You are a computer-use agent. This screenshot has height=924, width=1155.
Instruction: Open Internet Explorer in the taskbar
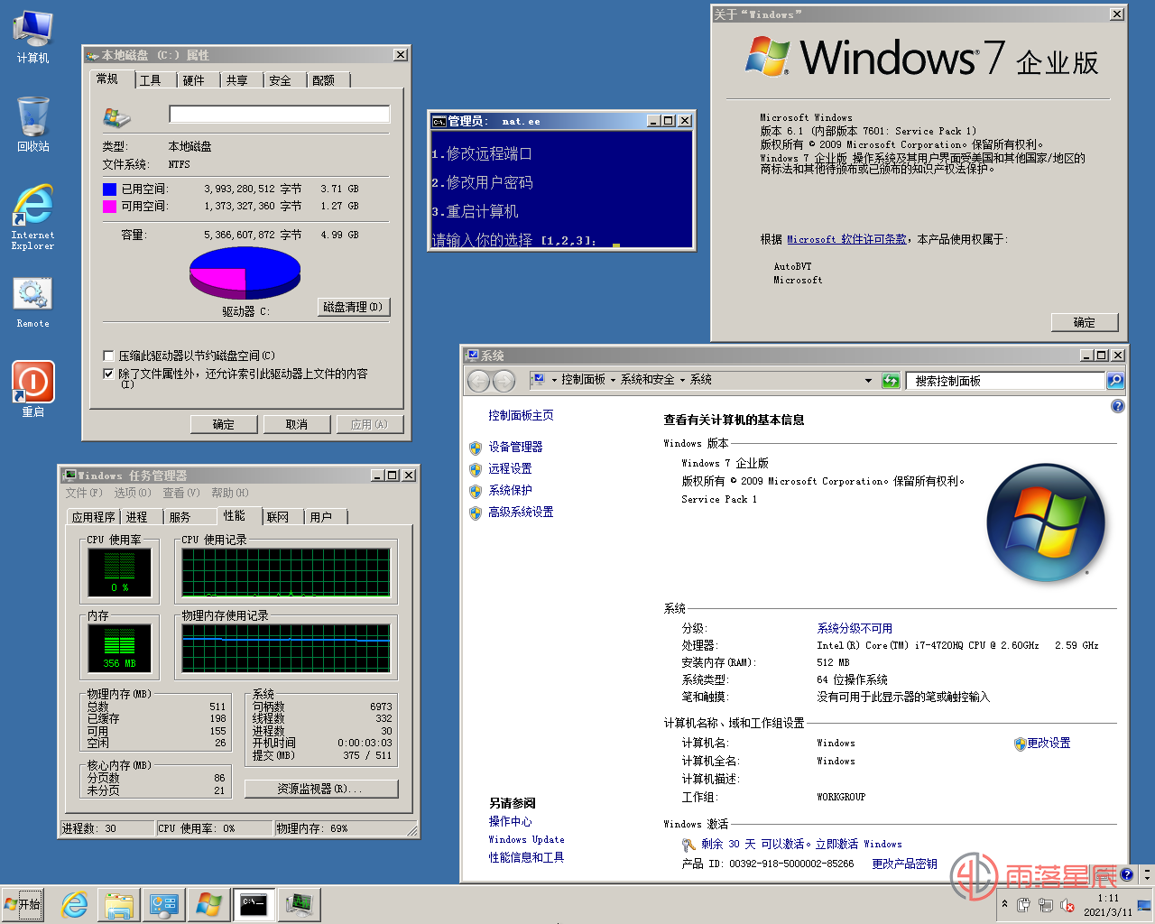(74, 904)
